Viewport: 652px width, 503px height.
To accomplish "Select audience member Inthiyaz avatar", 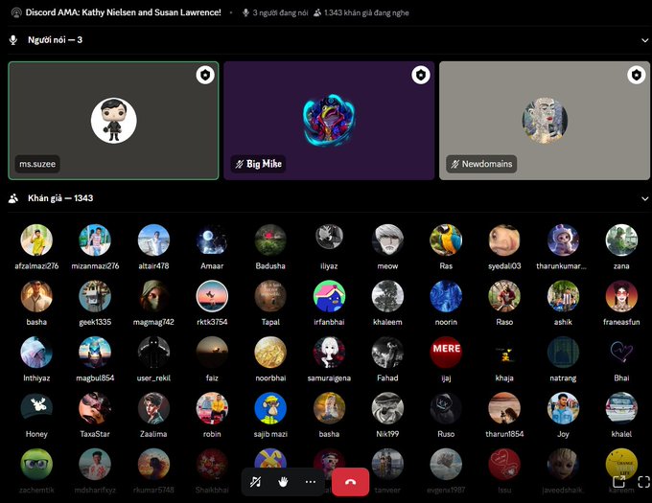I will tap(36, 353).
